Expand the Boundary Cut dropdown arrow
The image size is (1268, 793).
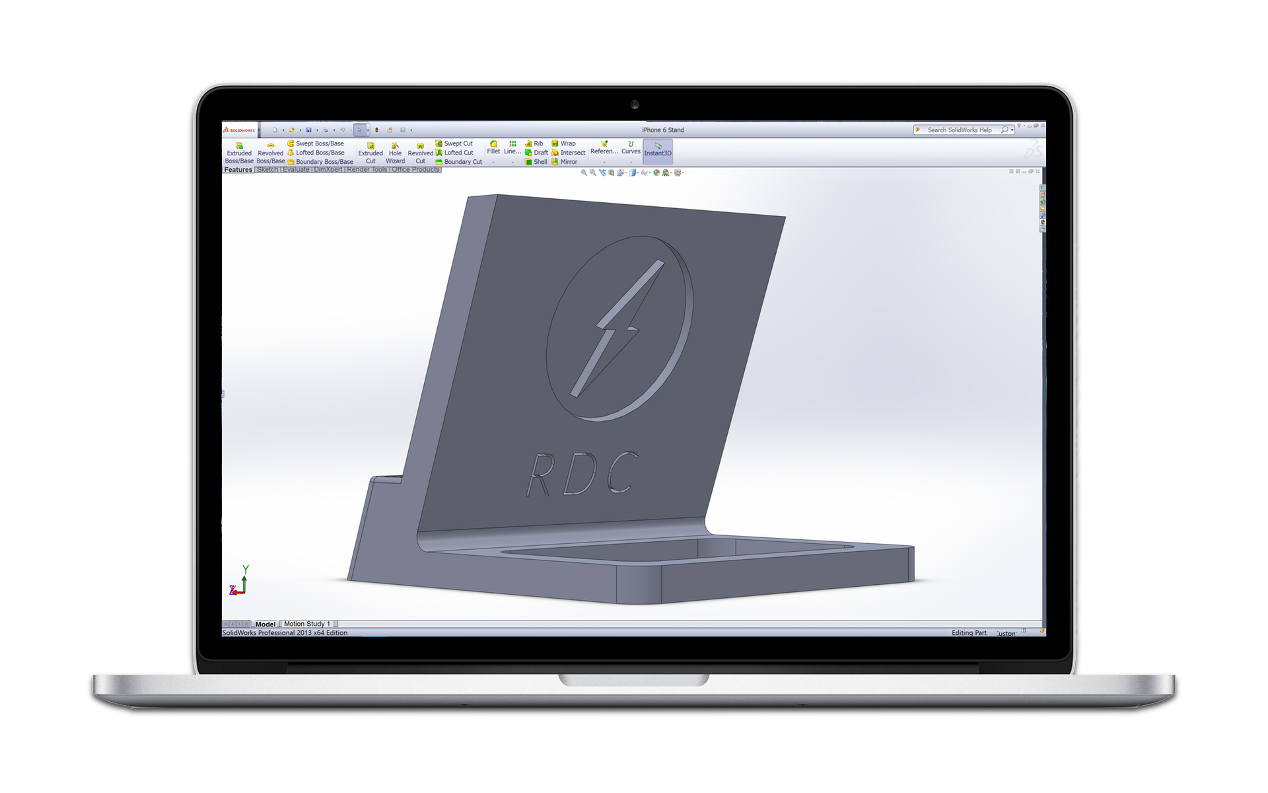click(x=491, y=162)
